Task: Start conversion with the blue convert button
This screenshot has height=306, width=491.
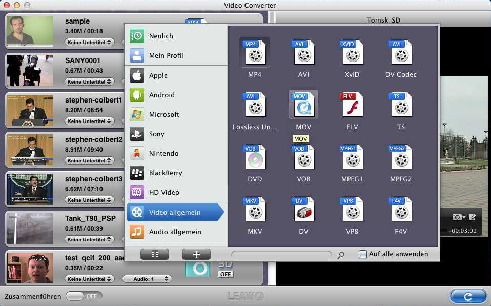Action: pyautogui.click(x=468, y=296)
